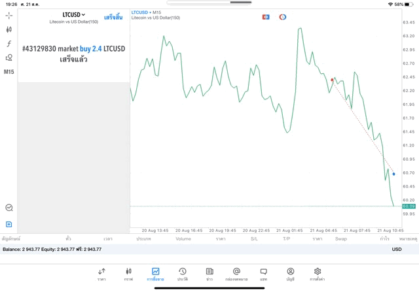419x292 pixels.
Task: Tap the USD currency label
Action: (397, 250)
